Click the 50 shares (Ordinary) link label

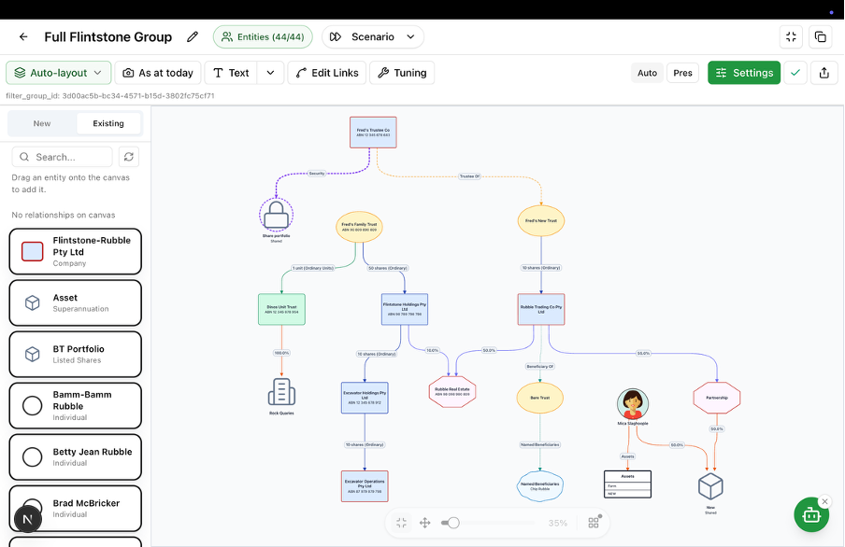click(x=388, y=268)
